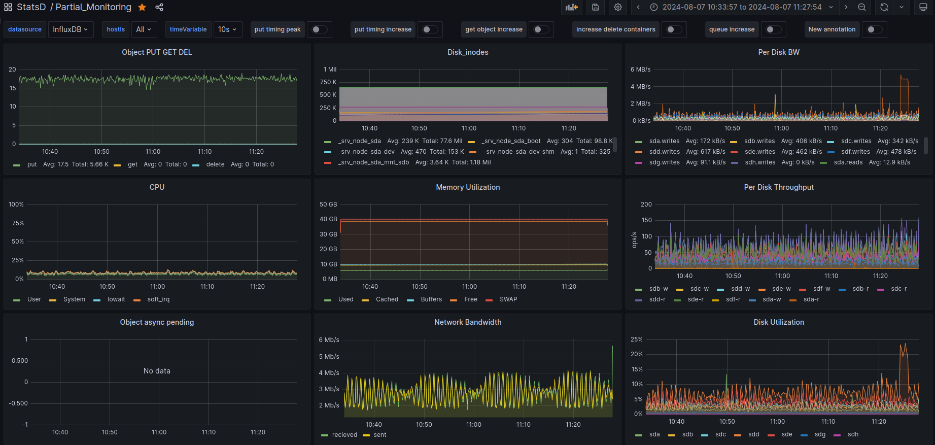
Task: Toggle the put series in legend
Action: [x=32, y=164]
